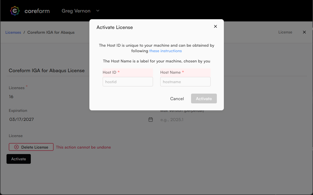Open the calendar picker for Expiration
The image size is (313, 195).
click(150, 120)
